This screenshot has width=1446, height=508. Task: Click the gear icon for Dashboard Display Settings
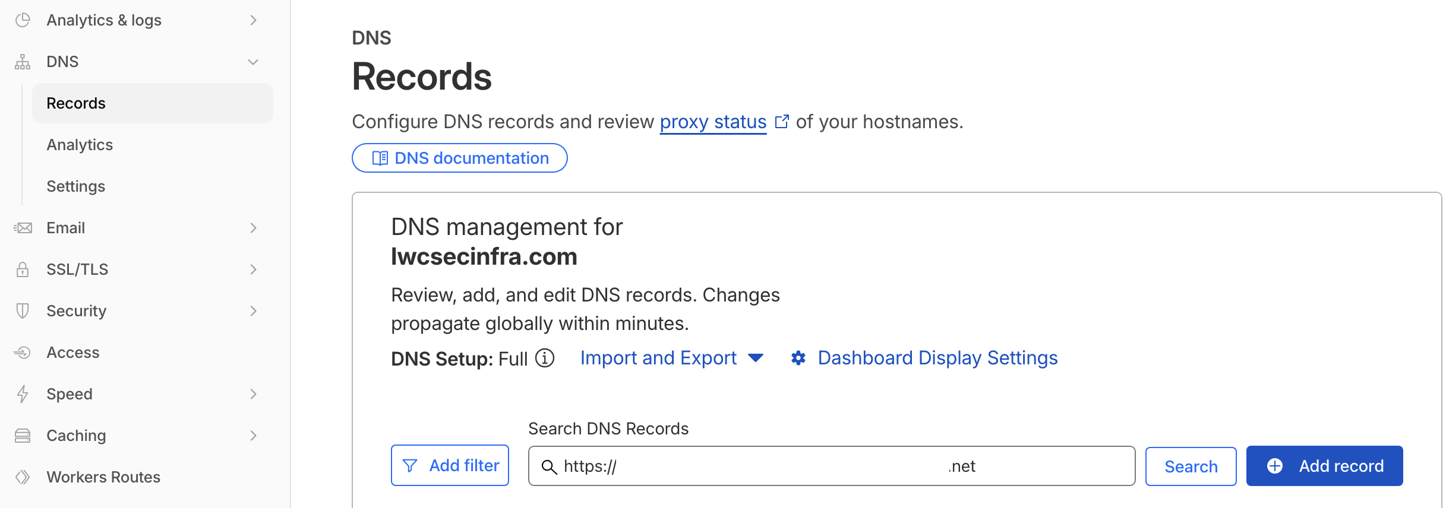[798, 358]
